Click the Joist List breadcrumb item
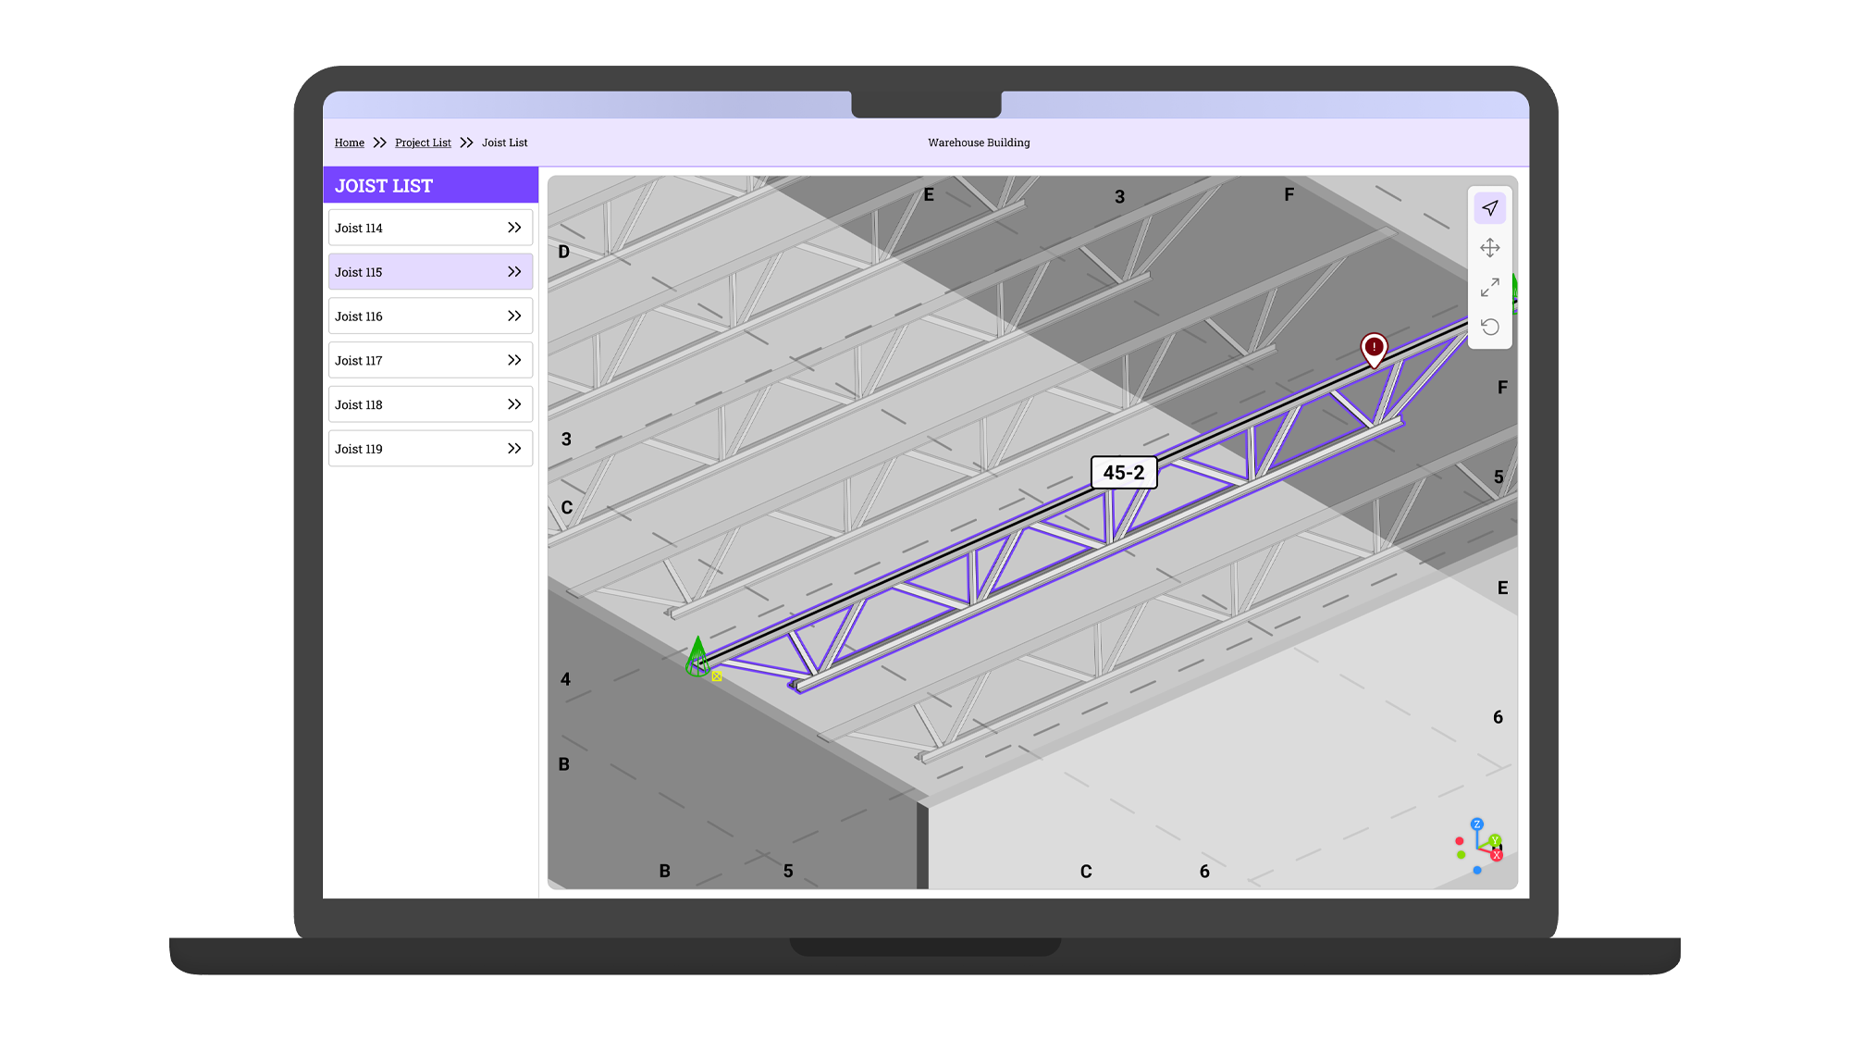1850x1041 pixels. 504,143
